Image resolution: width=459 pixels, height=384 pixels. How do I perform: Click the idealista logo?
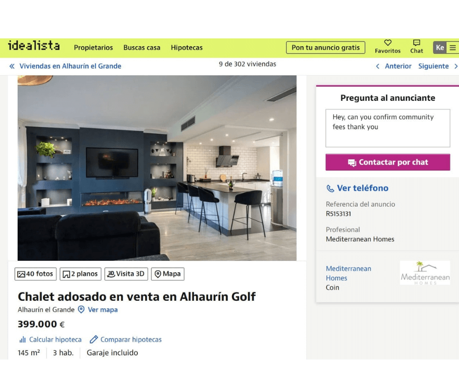(34, 46)
